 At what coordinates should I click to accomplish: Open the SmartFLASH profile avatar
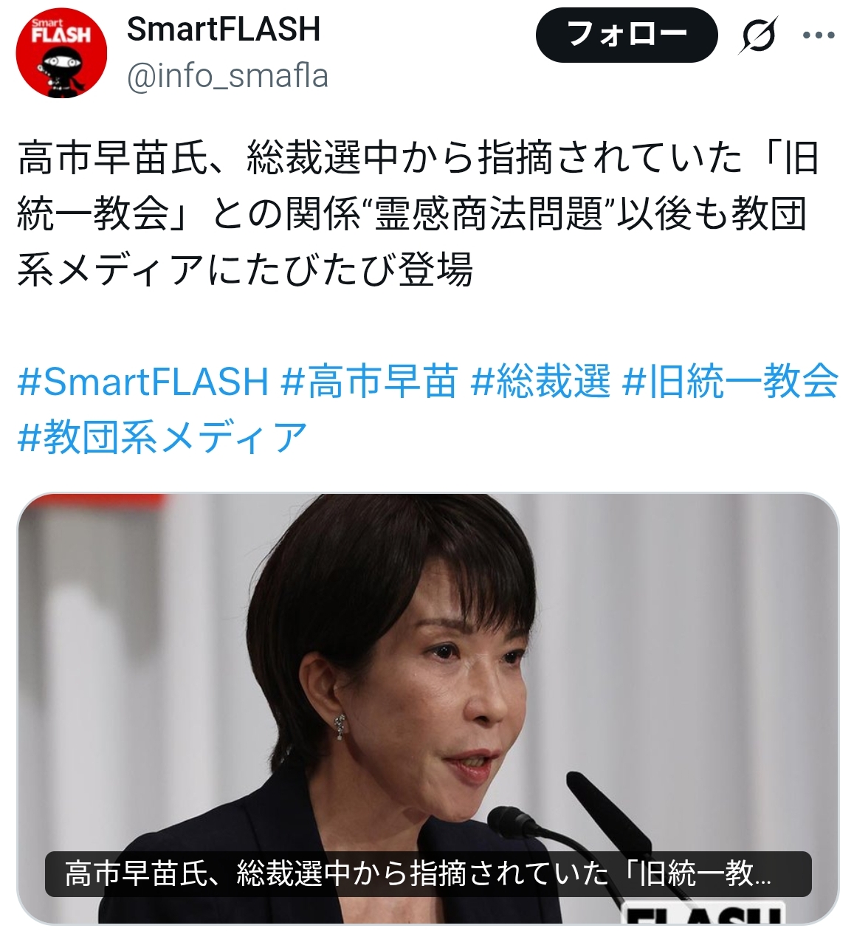point(62,52)
